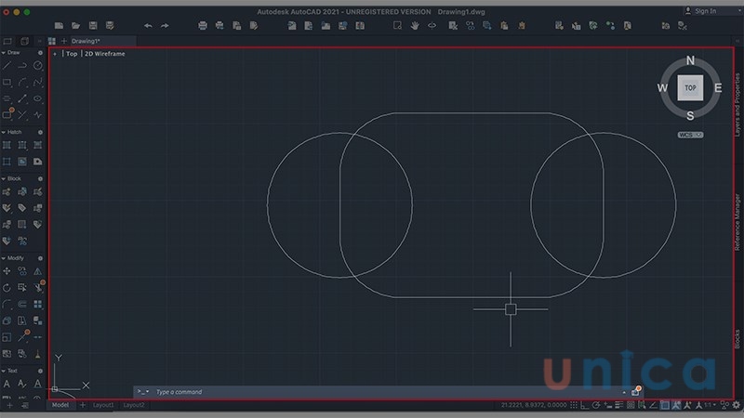Screen dimensions: 744x418
Task: Select the Arc draw tool
Action: click(22, 83)
